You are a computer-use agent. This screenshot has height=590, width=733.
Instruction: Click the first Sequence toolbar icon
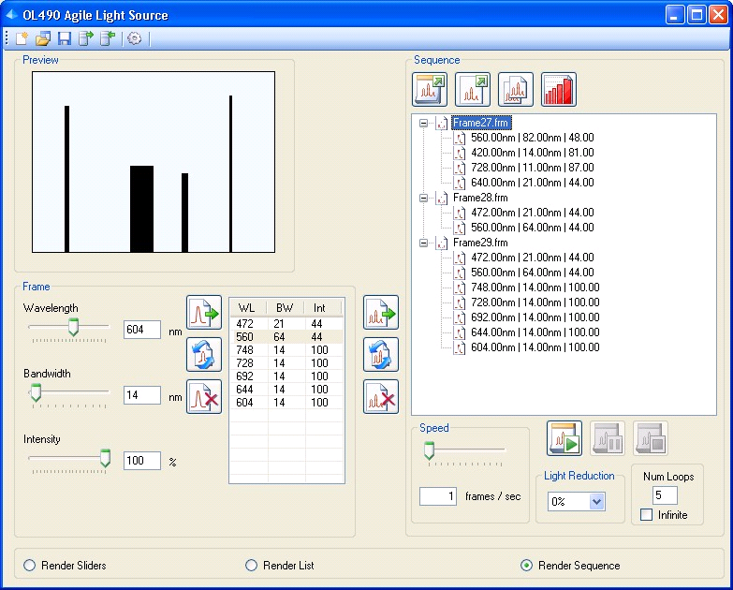430,89
